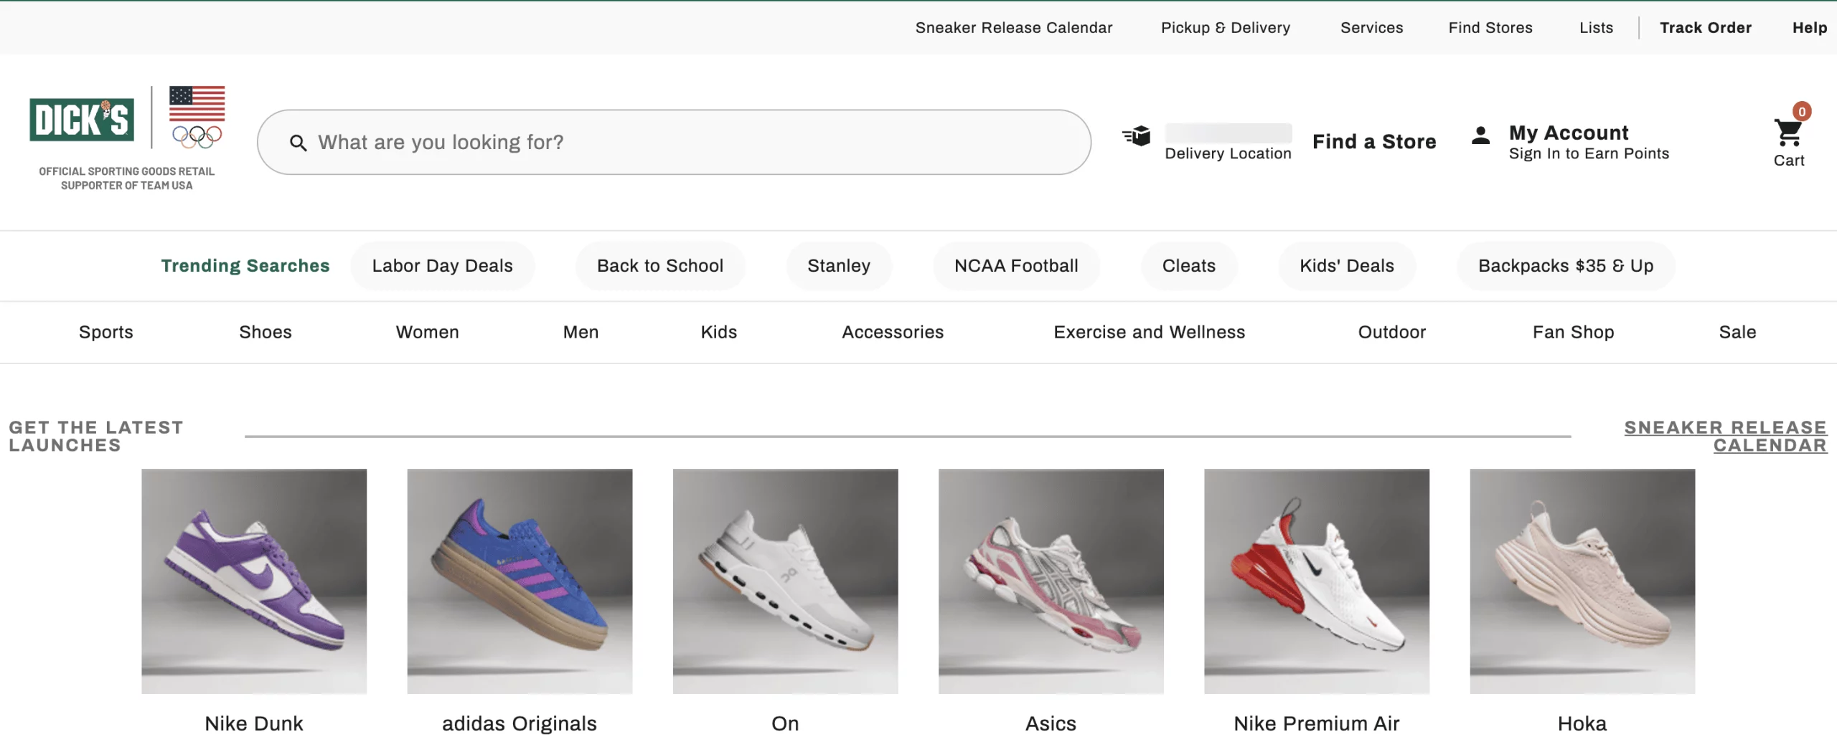
Task: Expand the Fan Shop category menu
Action: 1573,332
